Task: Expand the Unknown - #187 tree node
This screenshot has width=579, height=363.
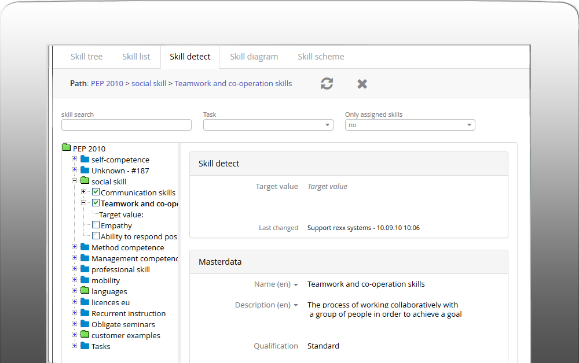Action: 74,170
